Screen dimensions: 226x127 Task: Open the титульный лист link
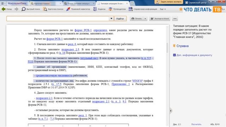(x=89, y=58)
